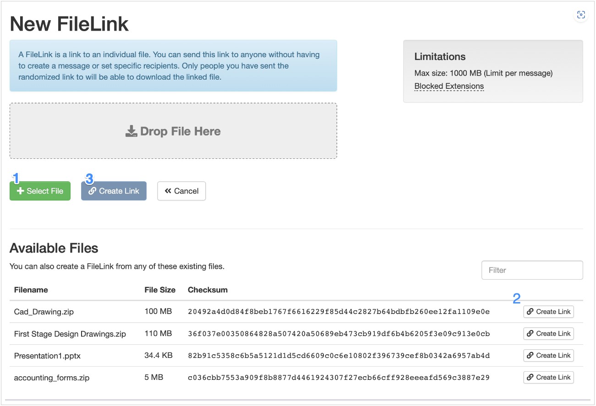Click the accounting_forms.zip filename
The height and width of the screenshot is (406, 596).
(52, 378)
